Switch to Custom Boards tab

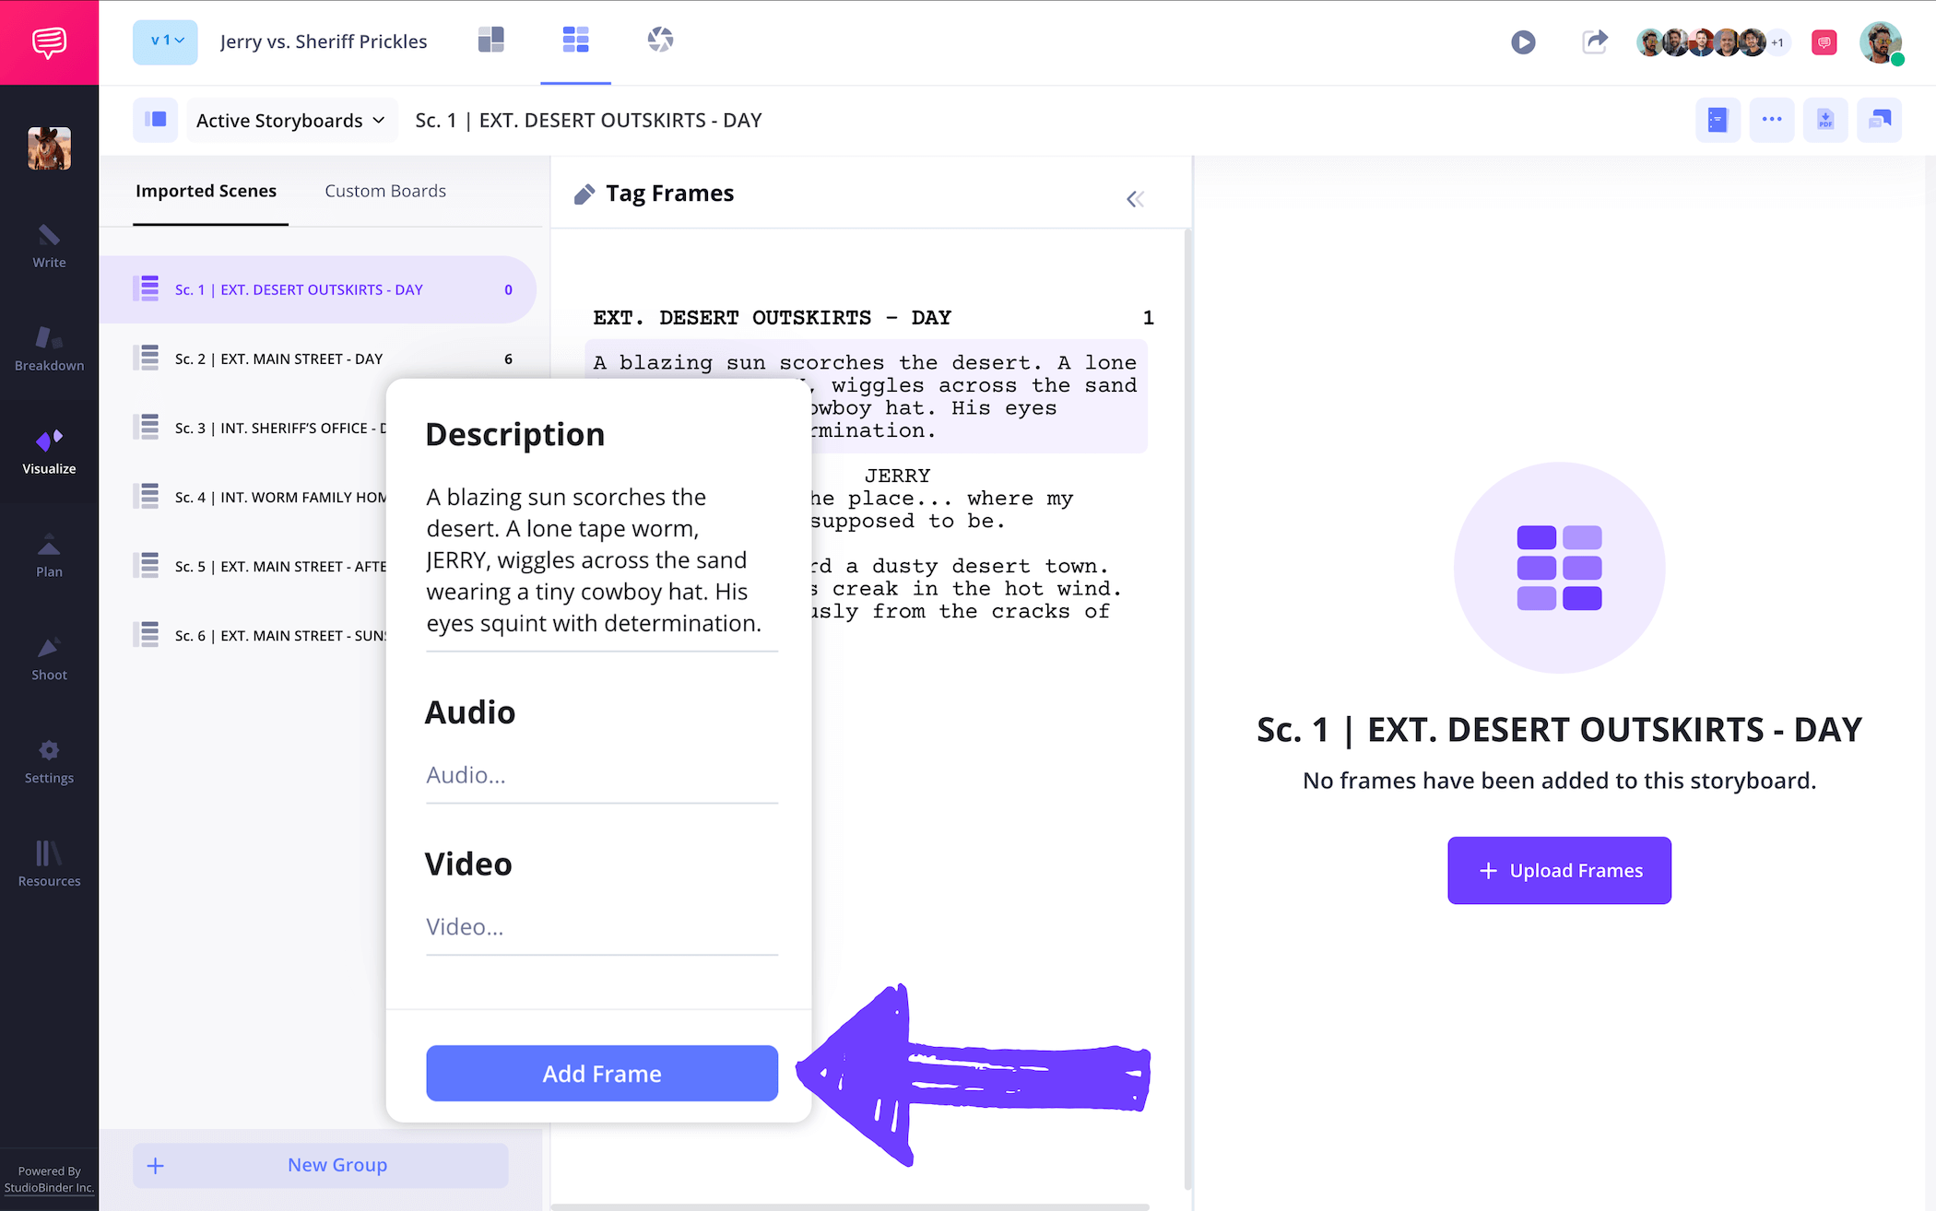385,191
